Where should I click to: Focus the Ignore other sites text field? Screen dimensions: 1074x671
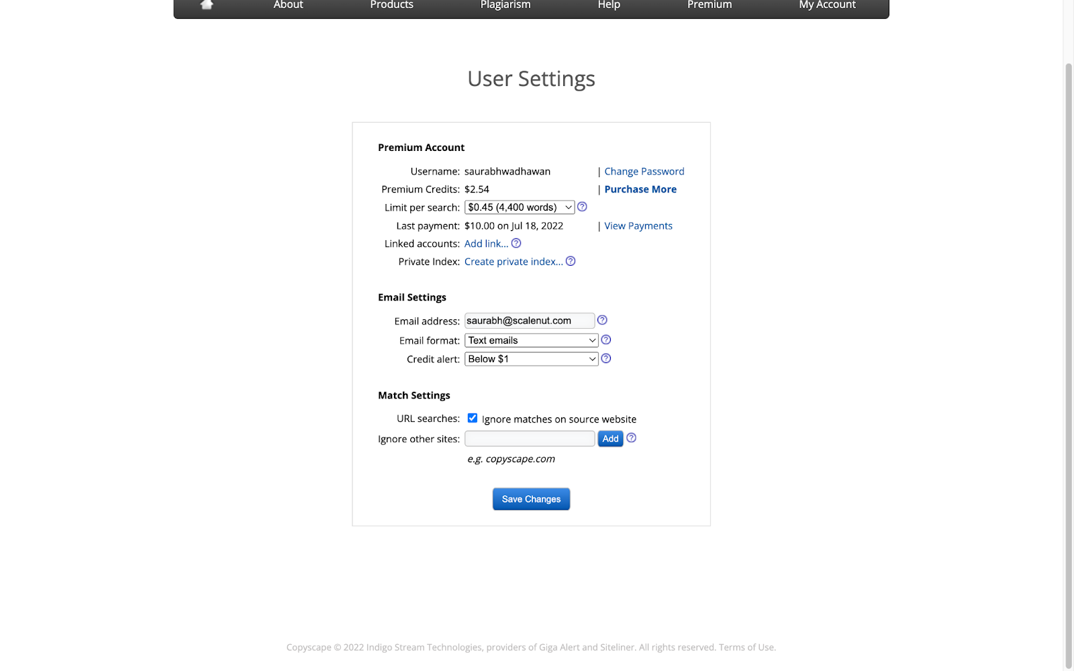[530, 439]
